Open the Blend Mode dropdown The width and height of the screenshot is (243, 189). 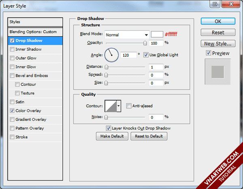(127, 35)
